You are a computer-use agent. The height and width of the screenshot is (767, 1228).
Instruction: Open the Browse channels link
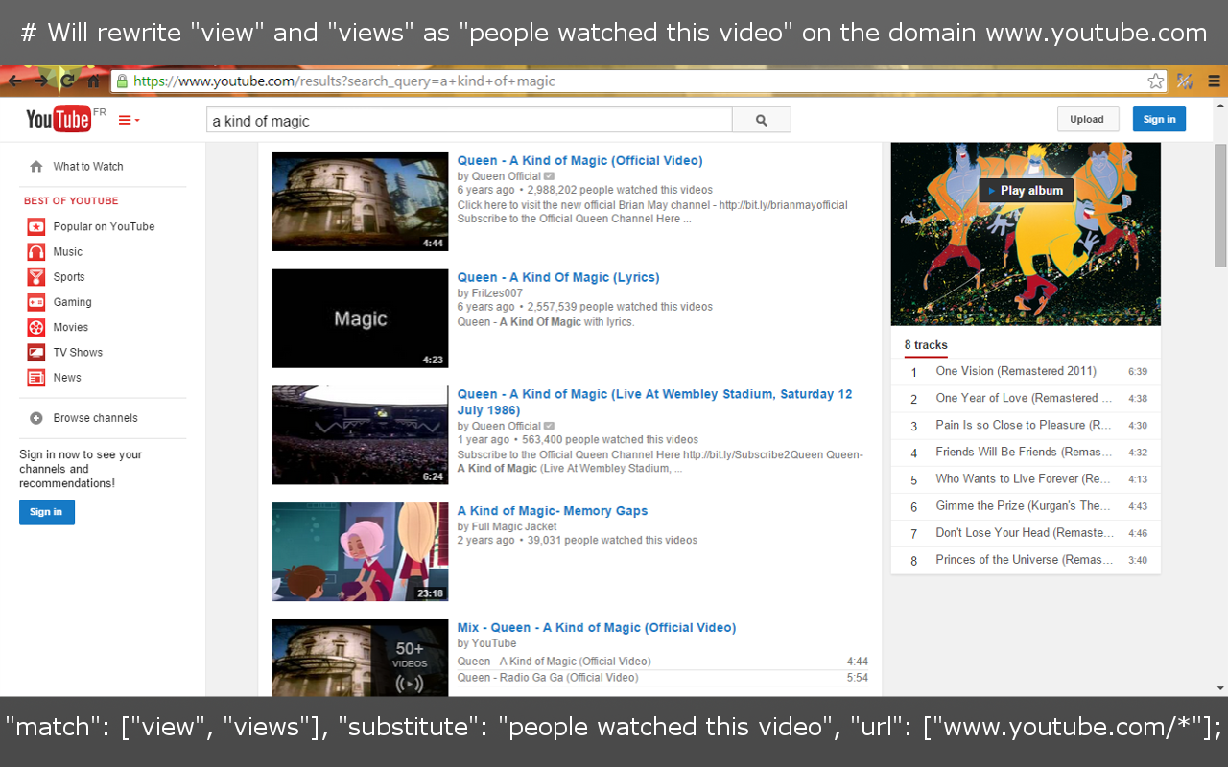[96, 418]
